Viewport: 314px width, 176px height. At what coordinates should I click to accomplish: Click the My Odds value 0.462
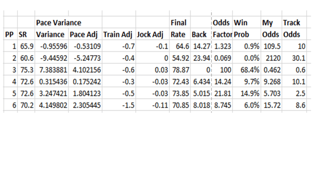pos(271,70)
